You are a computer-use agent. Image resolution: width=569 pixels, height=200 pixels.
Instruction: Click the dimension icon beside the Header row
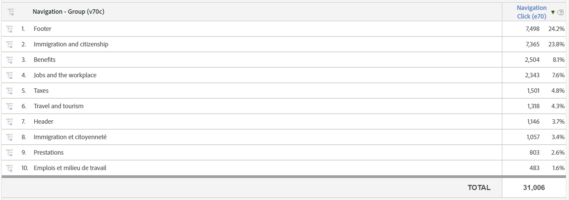click(x=10, y=121)
